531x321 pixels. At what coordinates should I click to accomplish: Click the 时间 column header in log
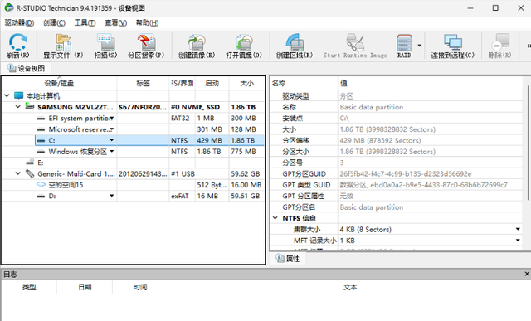coord(140,287)
